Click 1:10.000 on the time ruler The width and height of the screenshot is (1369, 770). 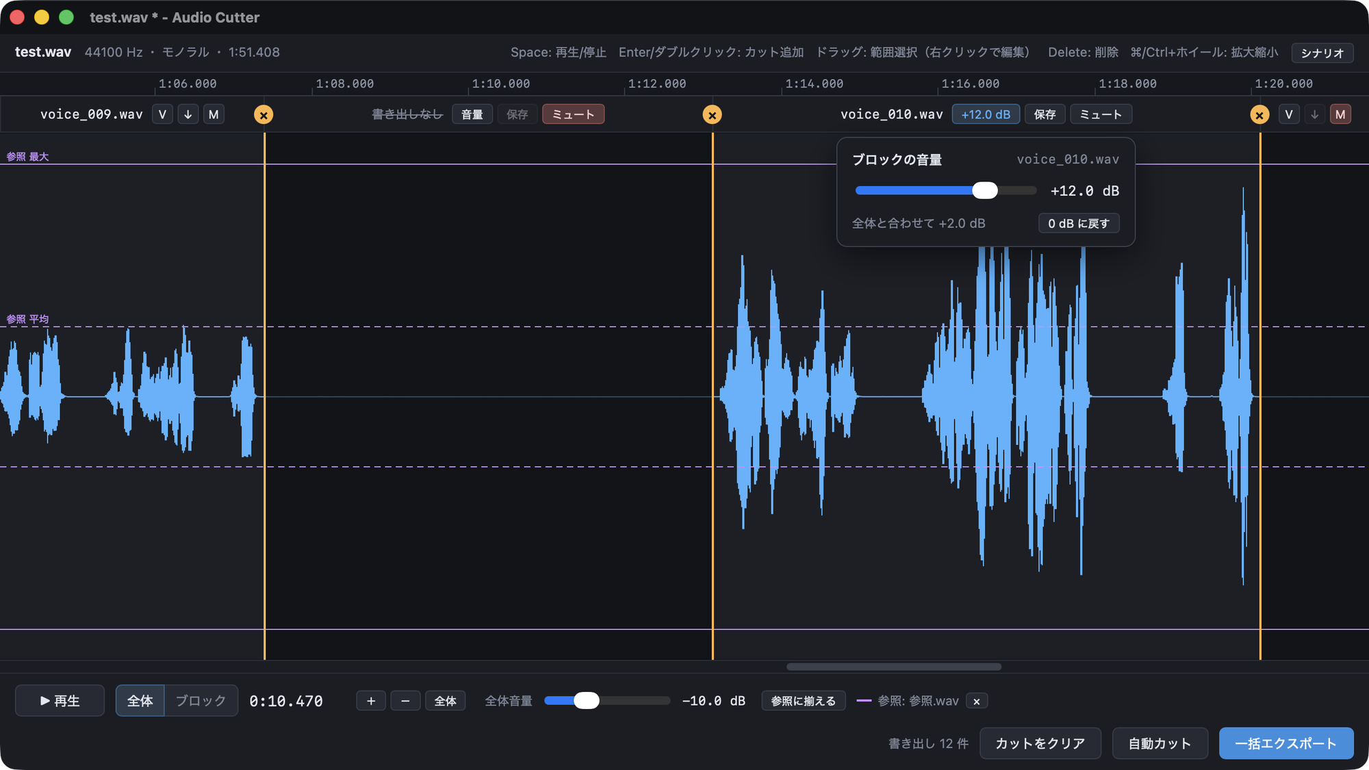coord(501,84)
